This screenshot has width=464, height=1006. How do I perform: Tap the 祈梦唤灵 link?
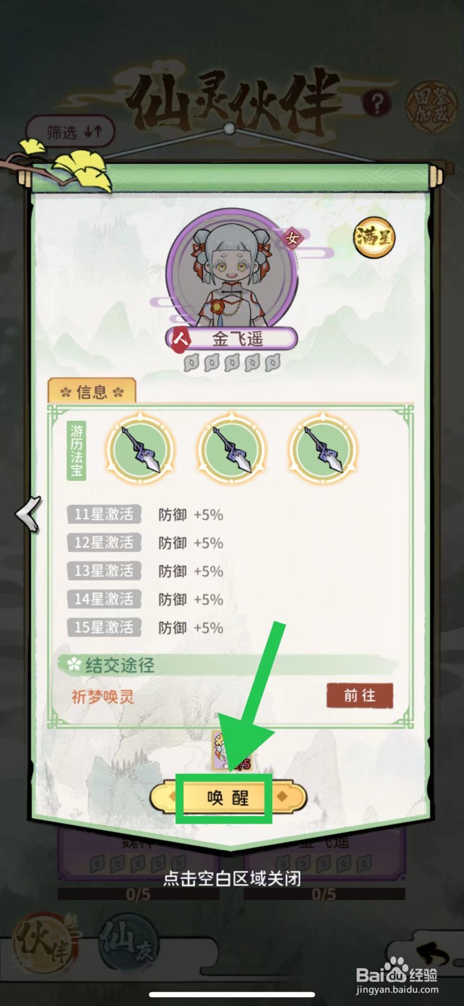tap(102, 696)
